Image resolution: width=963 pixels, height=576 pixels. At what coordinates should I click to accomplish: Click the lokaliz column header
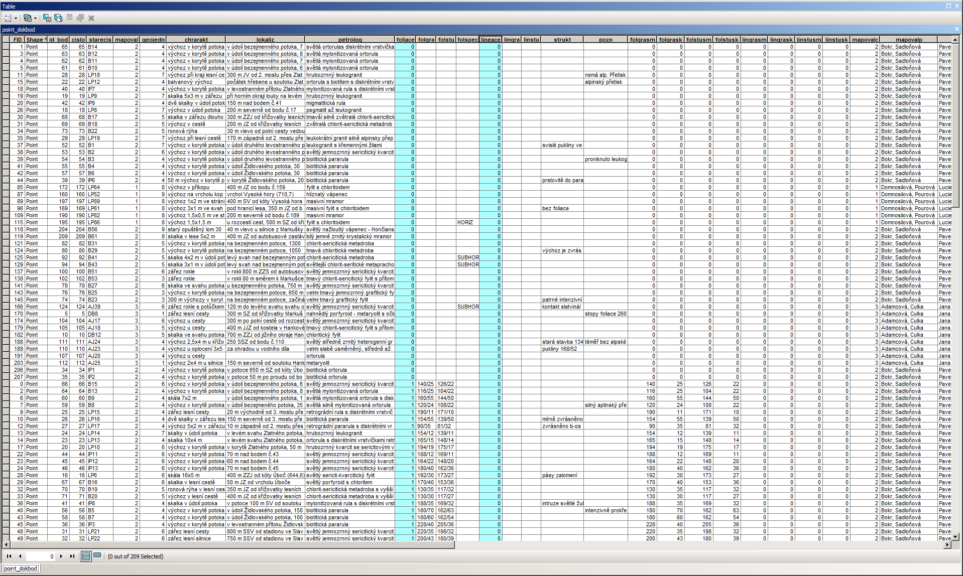pyautogui.click(x=265, y=40)
